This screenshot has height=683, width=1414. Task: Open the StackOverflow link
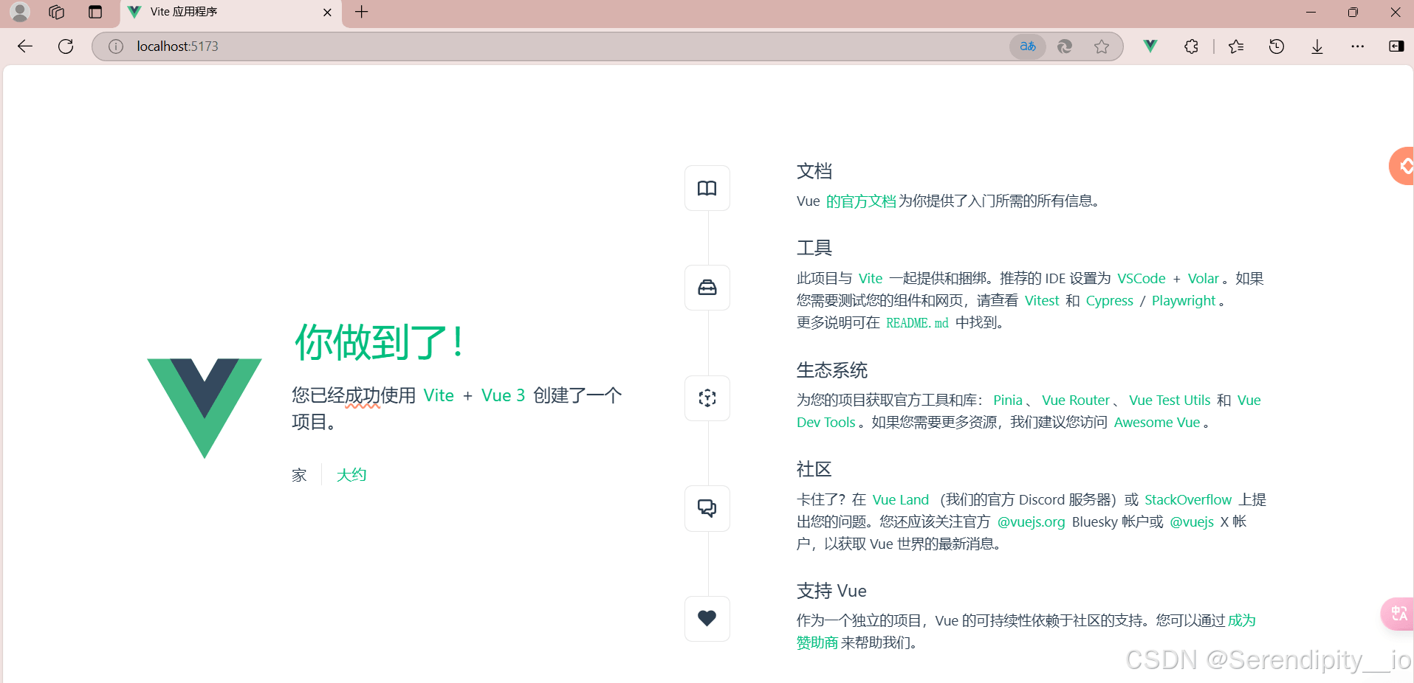[x=1188, y=500]
